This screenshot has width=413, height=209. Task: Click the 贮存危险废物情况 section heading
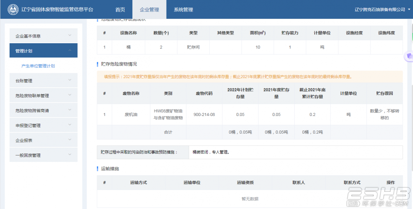[119, 64]
